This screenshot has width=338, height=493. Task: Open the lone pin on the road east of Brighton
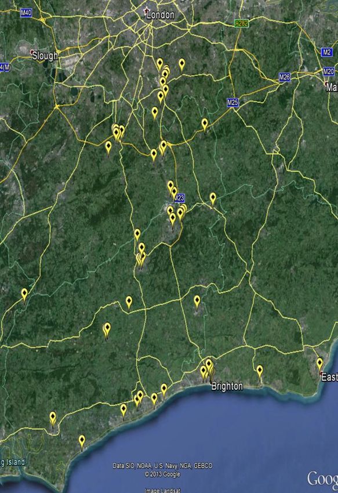[259, 372]
